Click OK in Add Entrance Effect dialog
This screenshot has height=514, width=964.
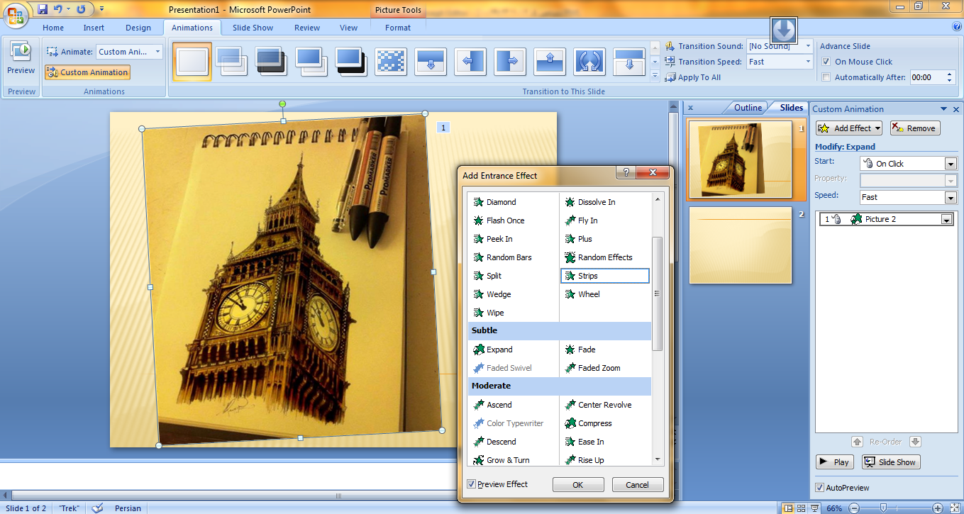[578, 485]
